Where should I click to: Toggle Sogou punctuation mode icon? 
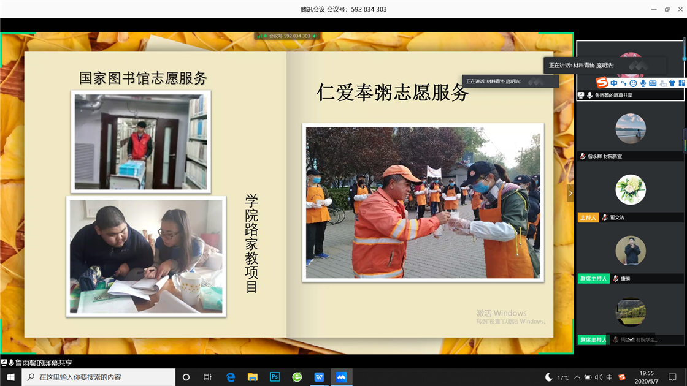click(623, 83)
